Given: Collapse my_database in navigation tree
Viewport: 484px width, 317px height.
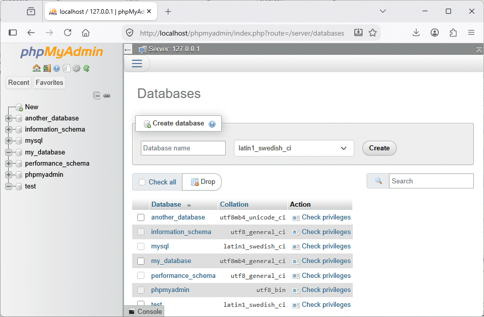Looking at the screenshot, I should (9, 152).
